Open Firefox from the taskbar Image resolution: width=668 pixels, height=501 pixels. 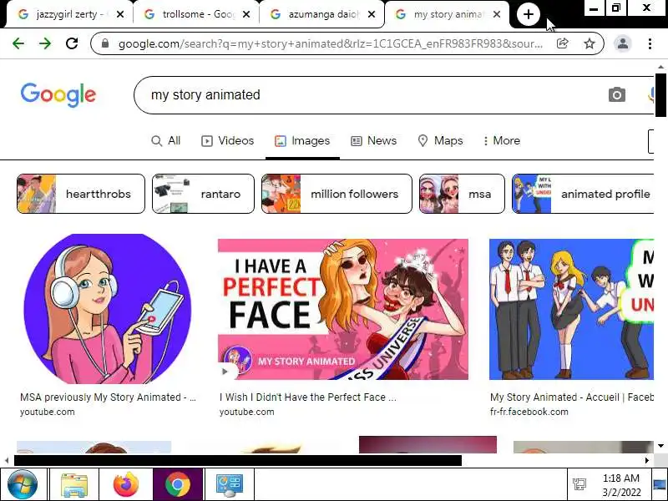(x=126, y=484)
